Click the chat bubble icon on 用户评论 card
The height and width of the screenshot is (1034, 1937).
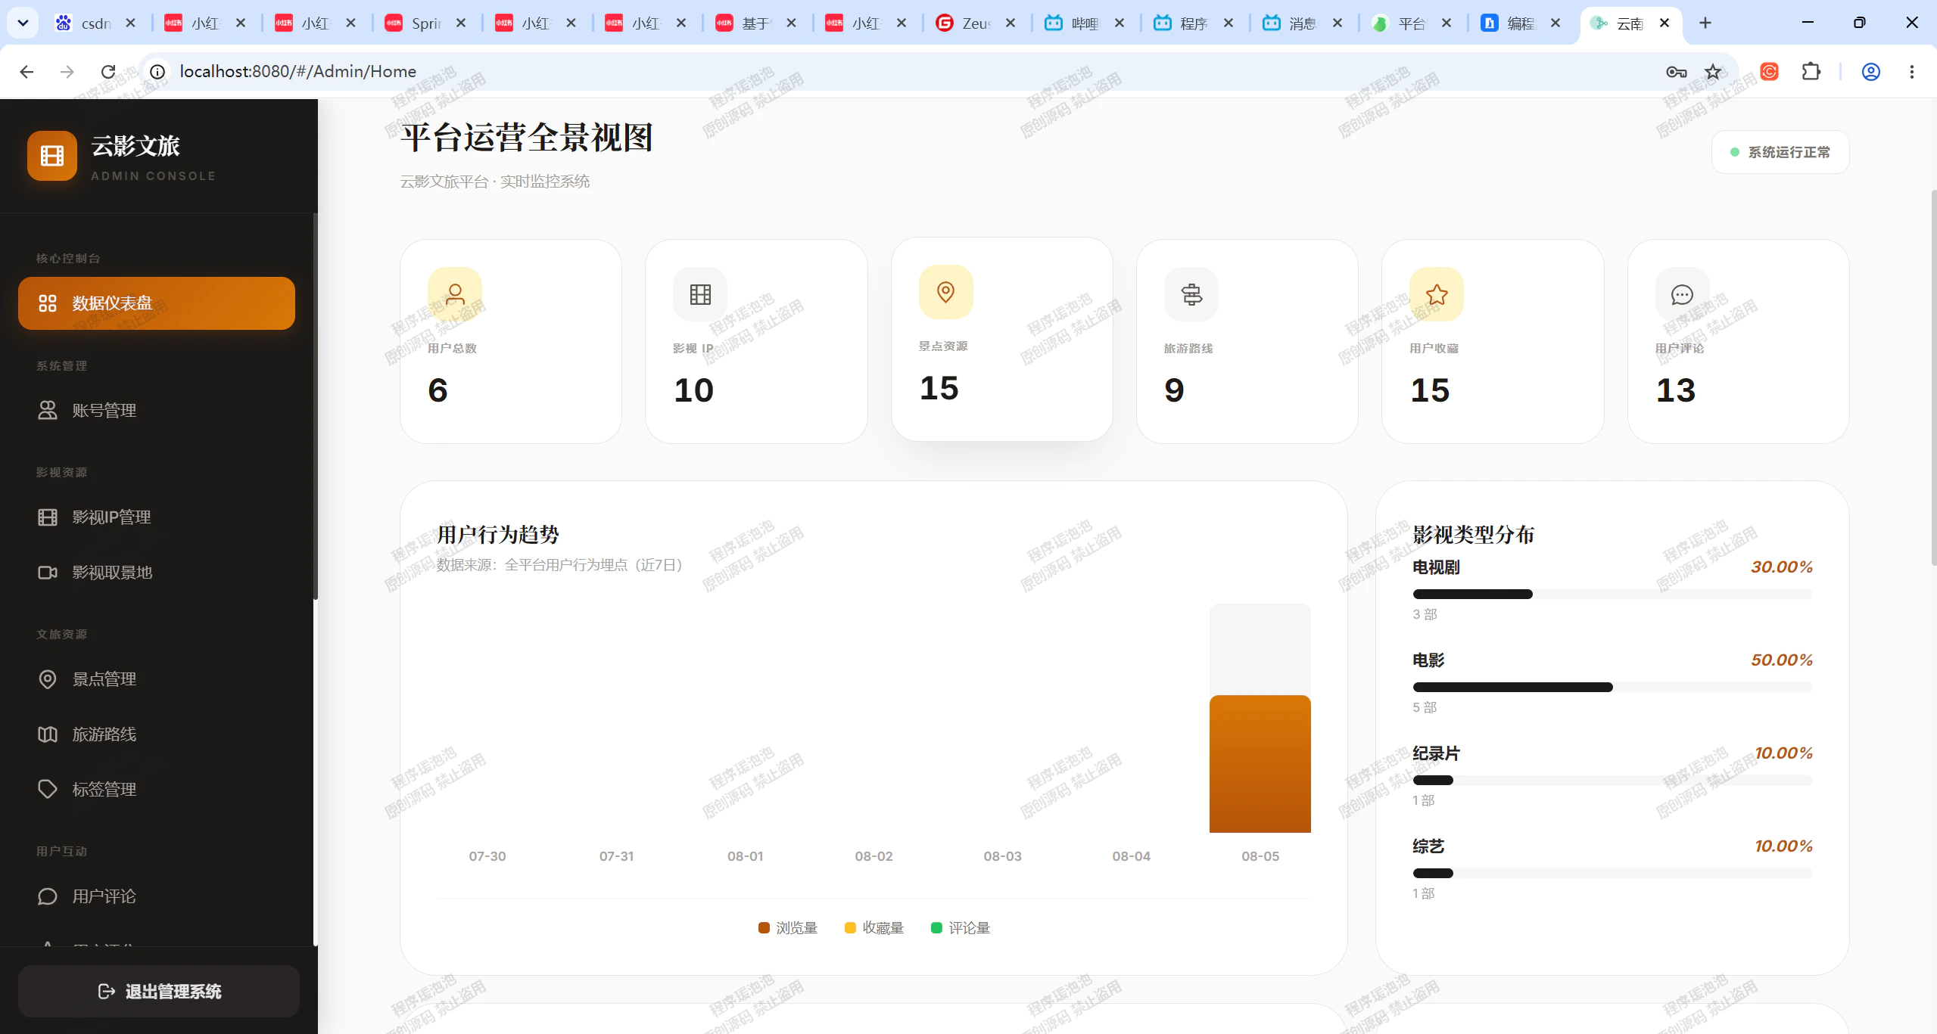click(x=1682, y=294)
